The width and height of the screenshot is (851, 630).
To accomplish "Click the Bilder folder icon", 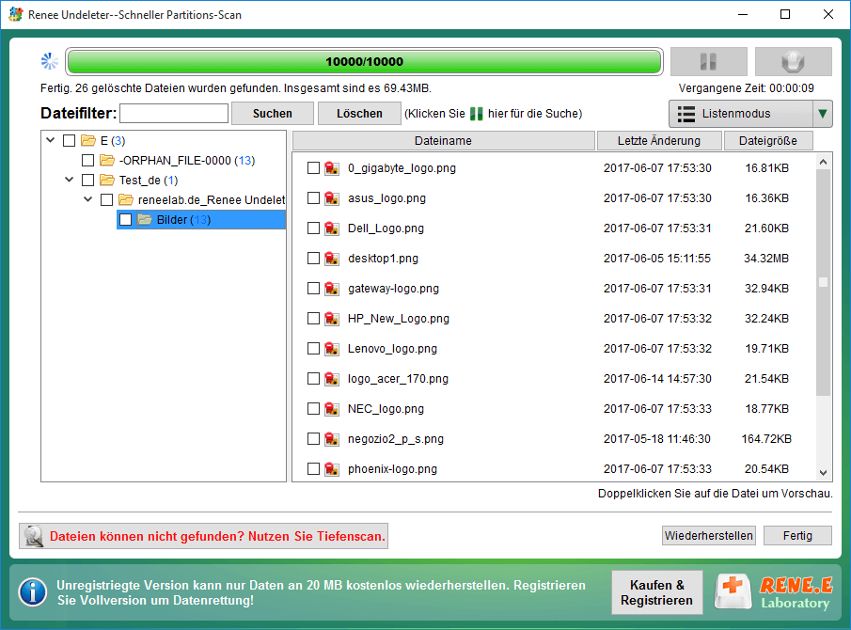I will [x=145, y=219].
